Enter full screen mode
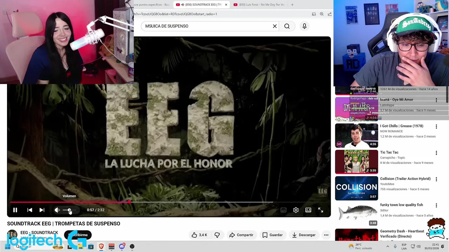Image resolution: width=449 pixels, height=252 pixels. pyautogui.click(x=321, y=210)
